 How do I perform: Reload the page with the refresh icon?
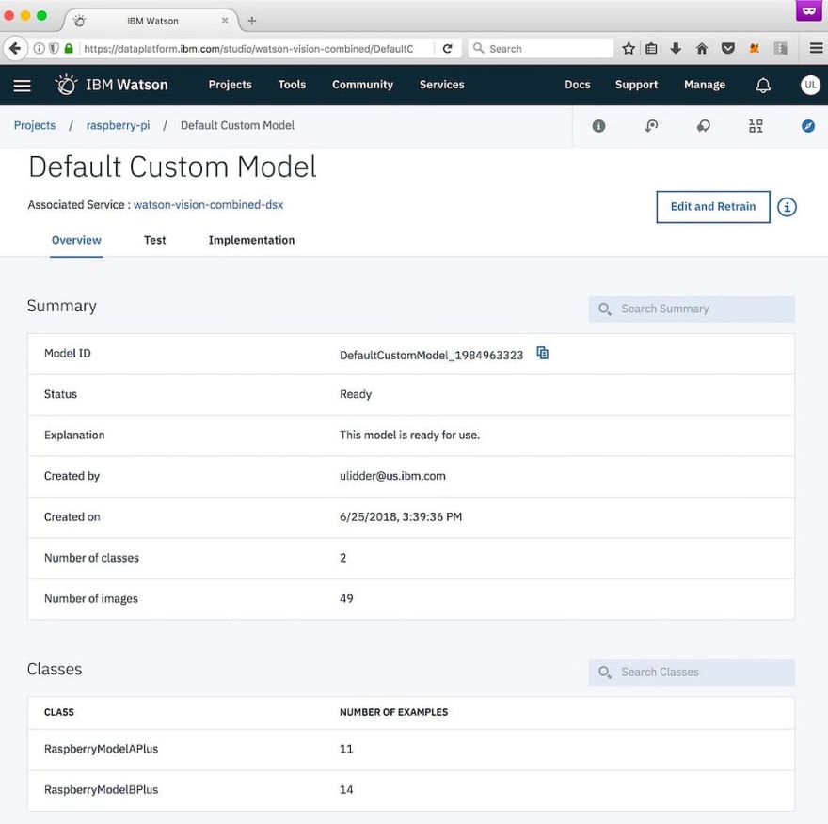pyautogui.click(x=447, y=49)
